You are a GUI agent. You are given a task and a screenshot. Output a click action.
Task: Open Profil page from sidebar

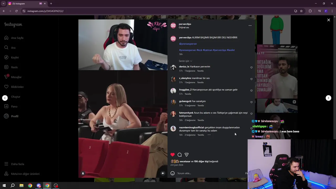click(11, 116)
